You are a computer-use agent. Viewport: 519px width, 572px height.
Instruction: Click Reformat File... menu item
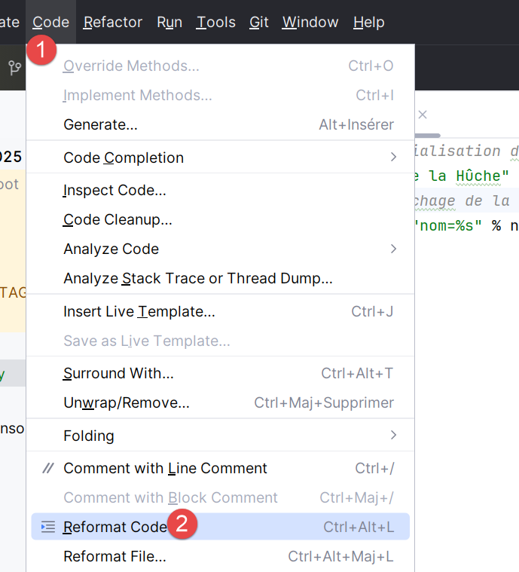pyautogui.click(x=114, y=557)
